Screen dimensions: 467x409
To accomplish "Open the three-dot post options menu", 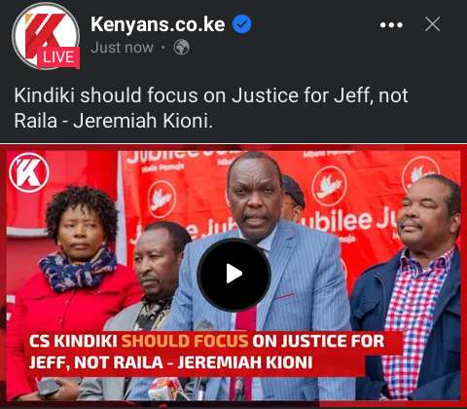I will point(391,25).
